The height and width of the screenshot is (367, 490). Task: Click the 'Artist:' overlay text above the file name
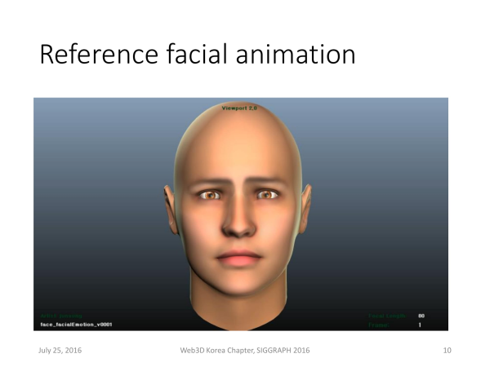click(x=61, y=316)
